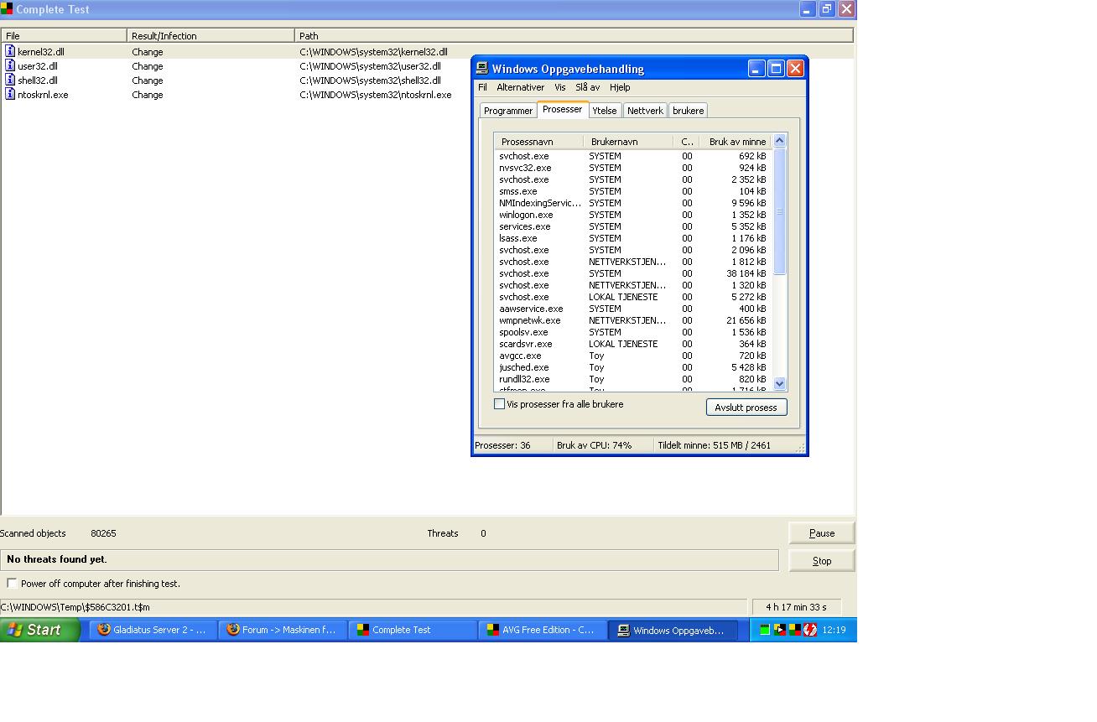Select the rundll32.exe process row
Viewport: 1097px width, 722px height.
(x=632, y=379)
